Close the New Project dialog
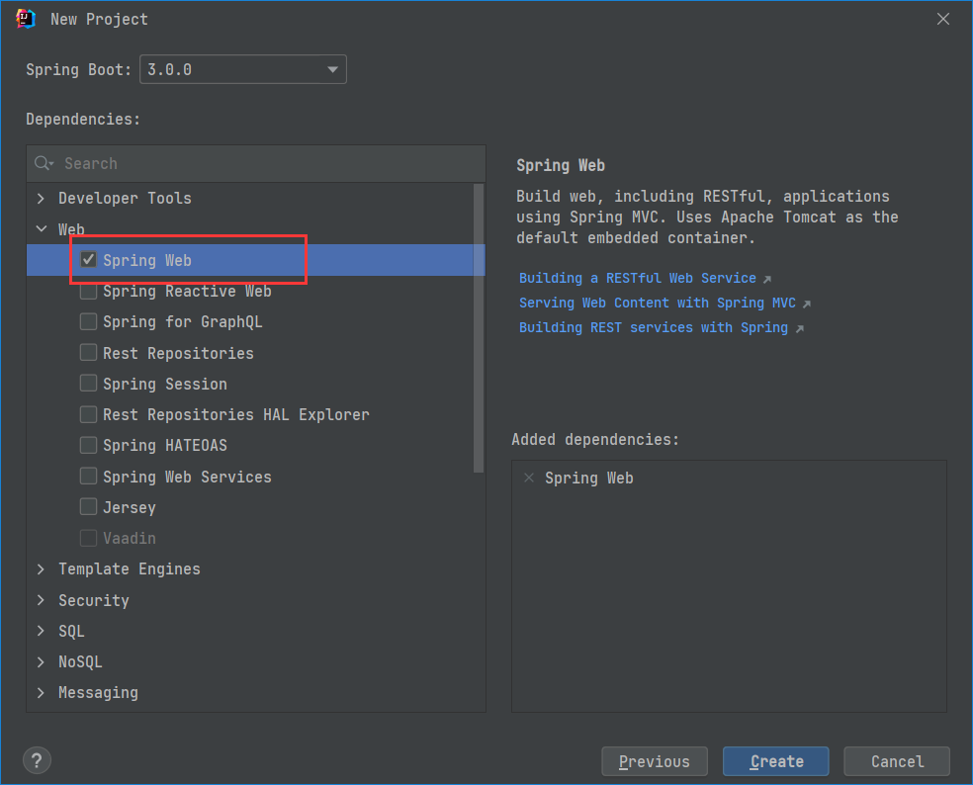The height and width of the screenshot is (785, 973). pos(943,19)
